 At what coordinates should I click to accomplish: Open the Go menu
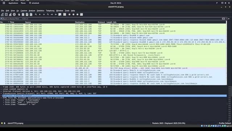18,11
